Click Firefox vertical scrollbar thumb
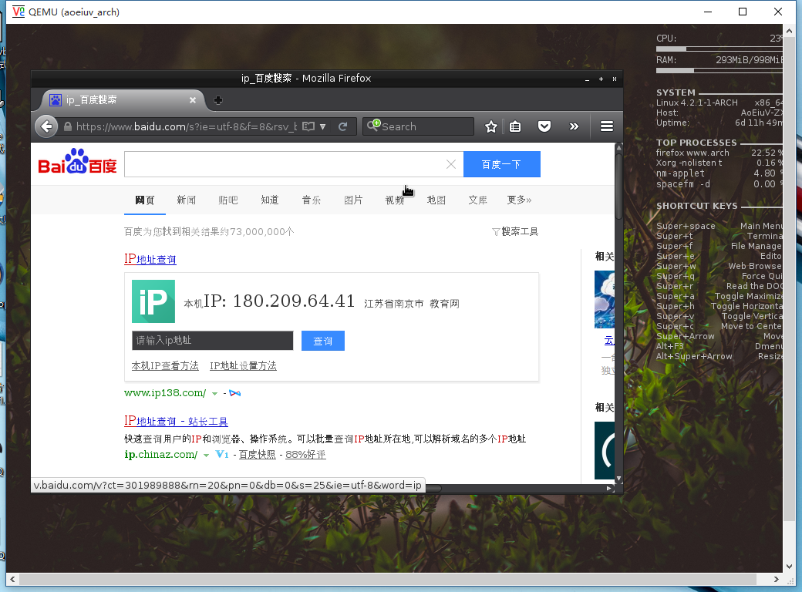Image resolution: width=802 pixels, height=592 pixels. [619, 187]
